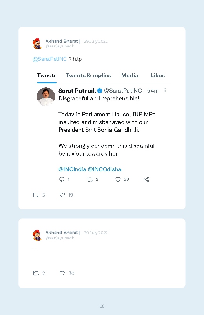
Task: Click the @INCOdisha mention link
Action: click(x=104, y=169)
